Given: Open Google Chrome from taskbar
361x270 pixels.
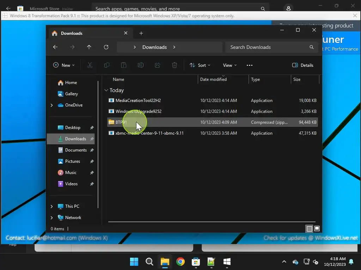Looking at the screenshot, I should [x=180, y=262].
